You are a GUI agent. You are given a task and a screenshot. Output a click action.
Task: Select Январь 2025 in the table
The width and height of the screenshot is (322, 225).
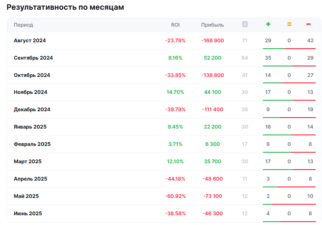[x=30, y=127]
